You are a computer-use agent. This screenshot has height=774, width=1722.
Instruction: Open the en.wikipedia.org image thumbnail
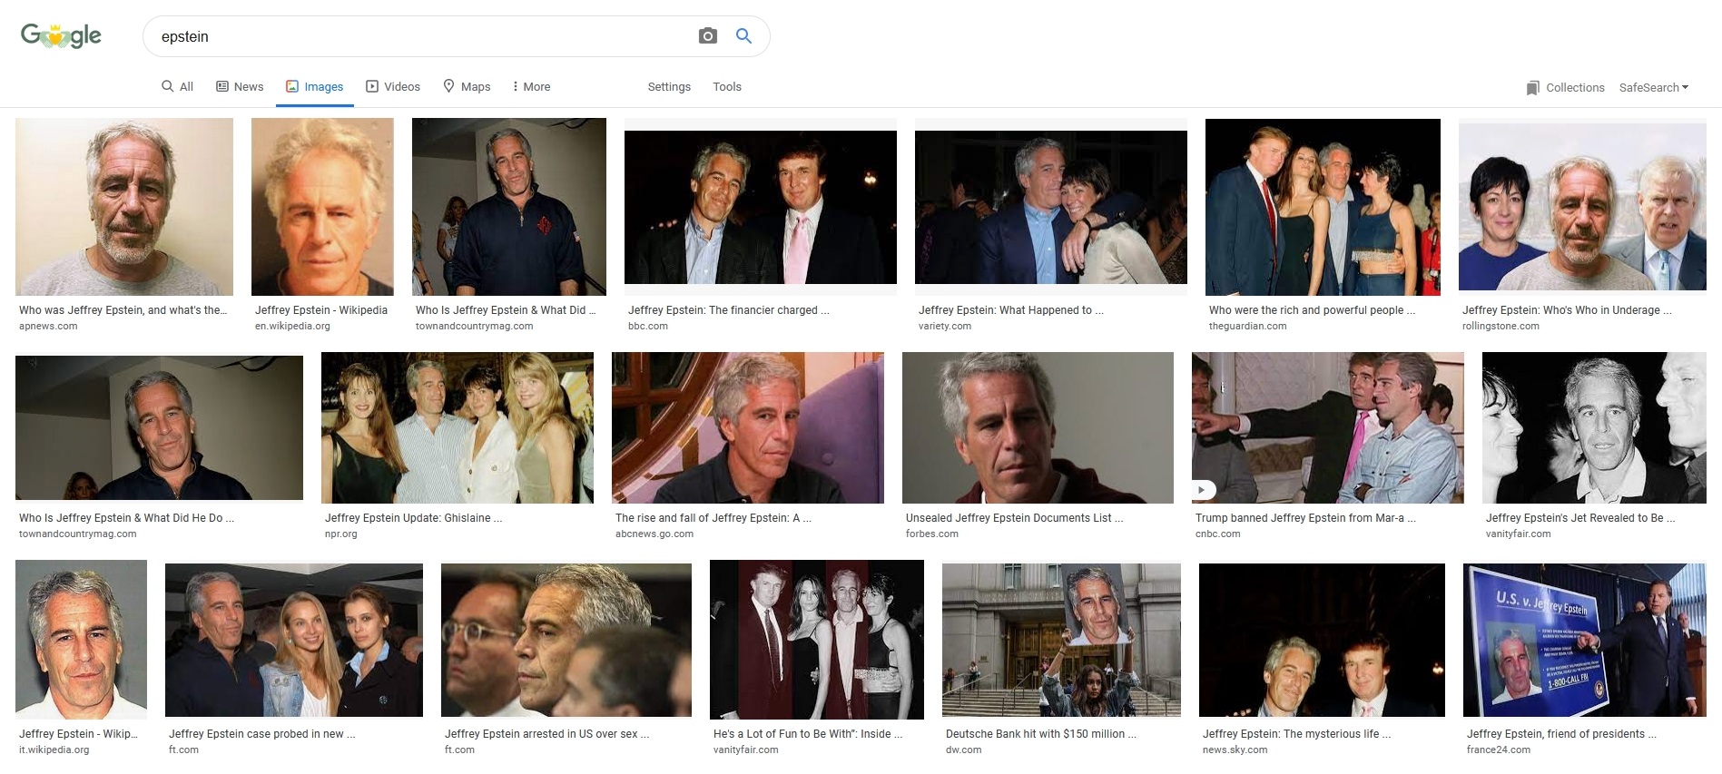(x=322, y=207)
